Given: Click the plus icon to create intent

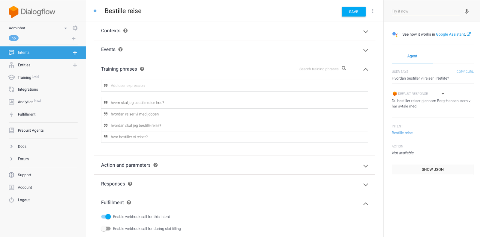Looking at the screenshot, I should (x=75, y=53).
